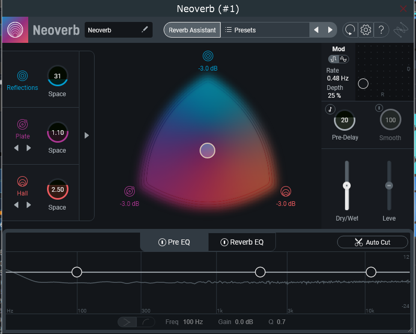Click the Mod Rate value 0.48 Hz
This screenshot has height=334, width=416.
point(338,78)
